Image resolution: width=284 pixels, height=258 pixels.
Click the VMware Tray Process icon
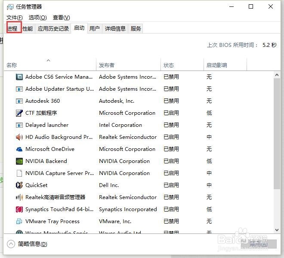tap(19, 221)
